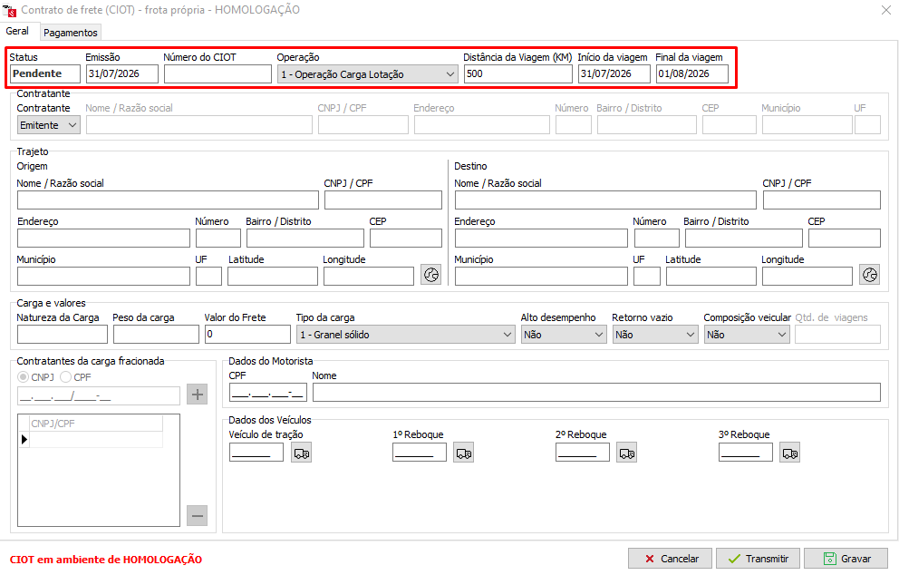Screen dimensions: 899x575
Task: Click the Destino UF field
Action: pos(647,276)
